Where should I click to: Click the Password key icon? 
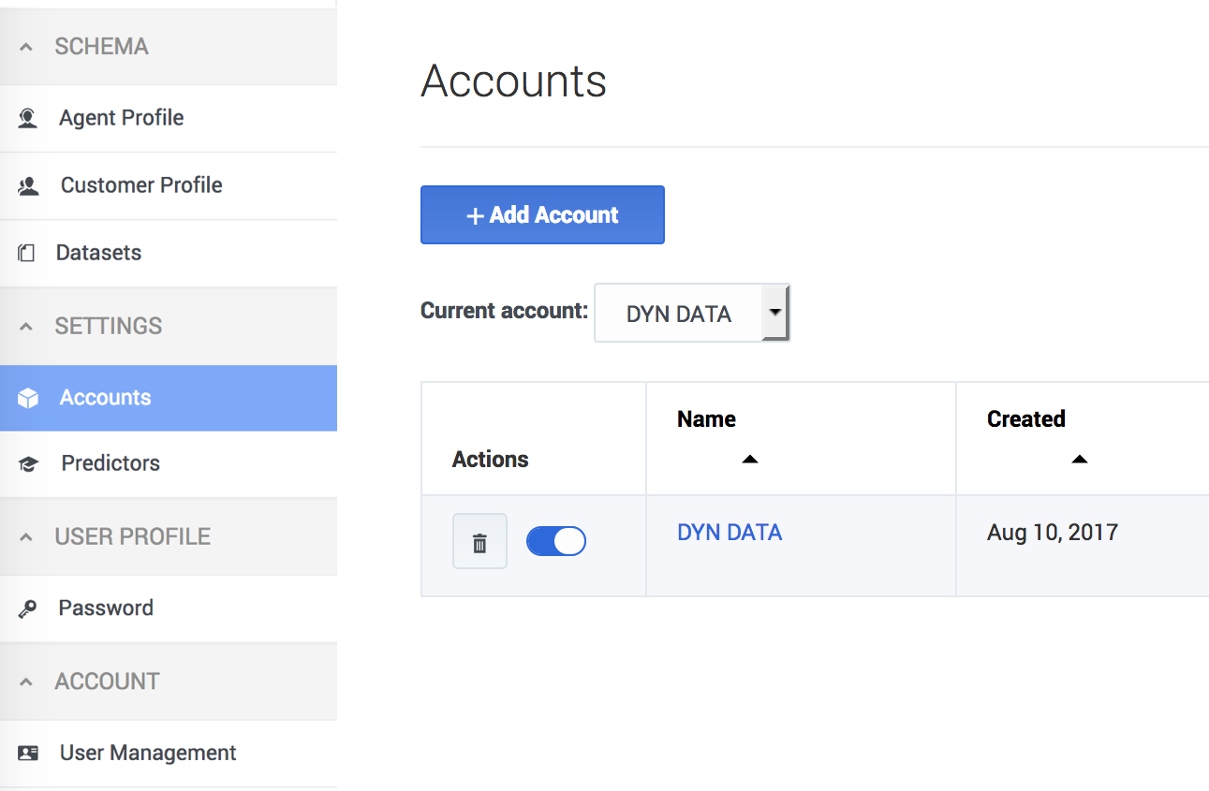coord(28,608)
